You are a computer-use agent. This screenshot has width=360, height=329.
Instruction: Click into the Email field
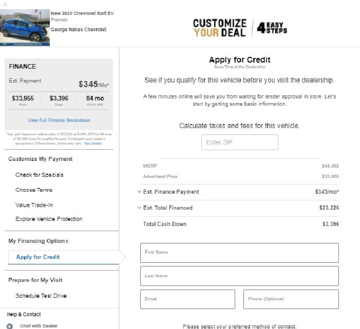point(187,299)
